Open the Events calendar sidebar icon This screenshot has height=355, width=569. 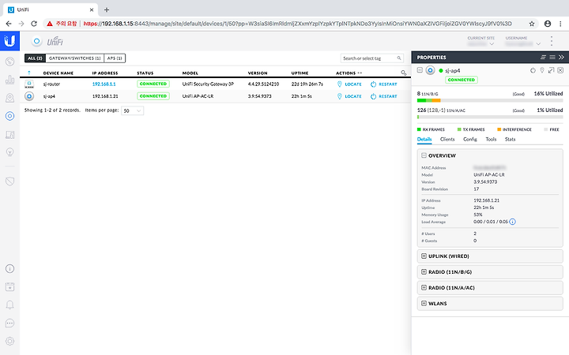click(x=9, y=287)
